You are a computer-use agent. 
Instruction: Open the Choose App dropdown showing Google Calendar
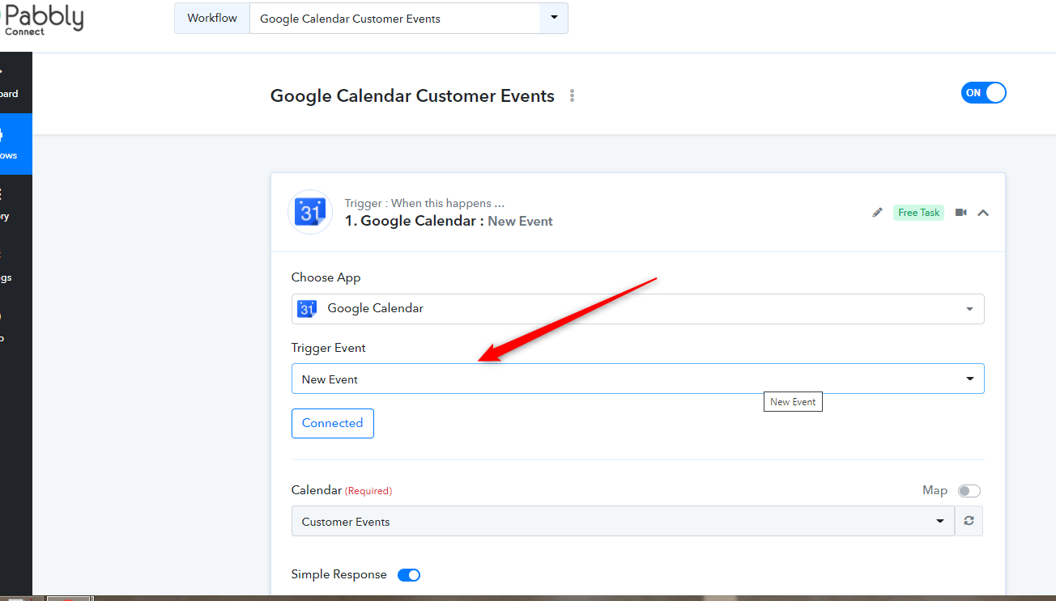point(638,308)
